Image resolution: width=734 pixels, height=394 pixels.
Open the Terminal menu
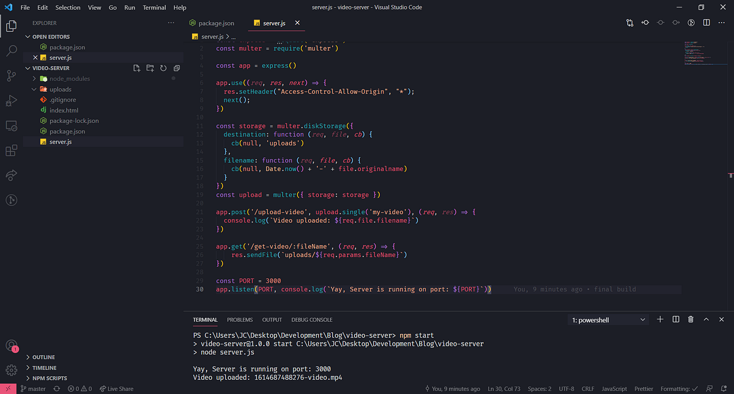(154, 7)
